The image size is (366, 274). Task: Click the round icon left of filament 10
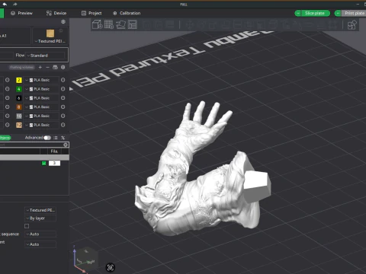[x=8, y=116]
